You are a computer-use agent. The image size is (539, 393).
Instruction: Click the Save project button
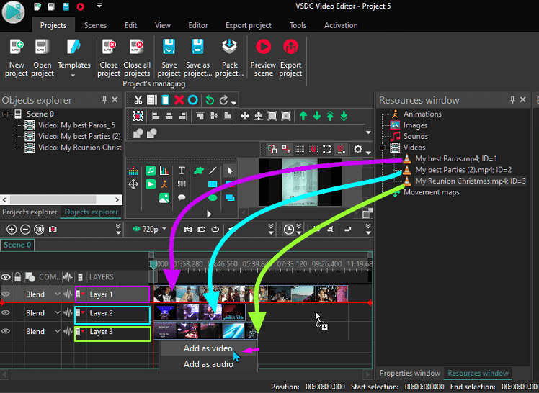tap(169, 58)
